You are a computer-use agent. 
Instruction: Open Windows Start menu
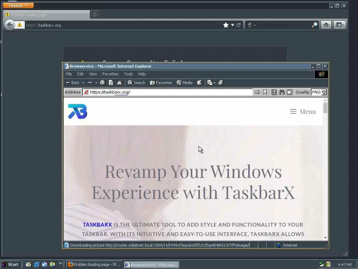pos(10,264)
